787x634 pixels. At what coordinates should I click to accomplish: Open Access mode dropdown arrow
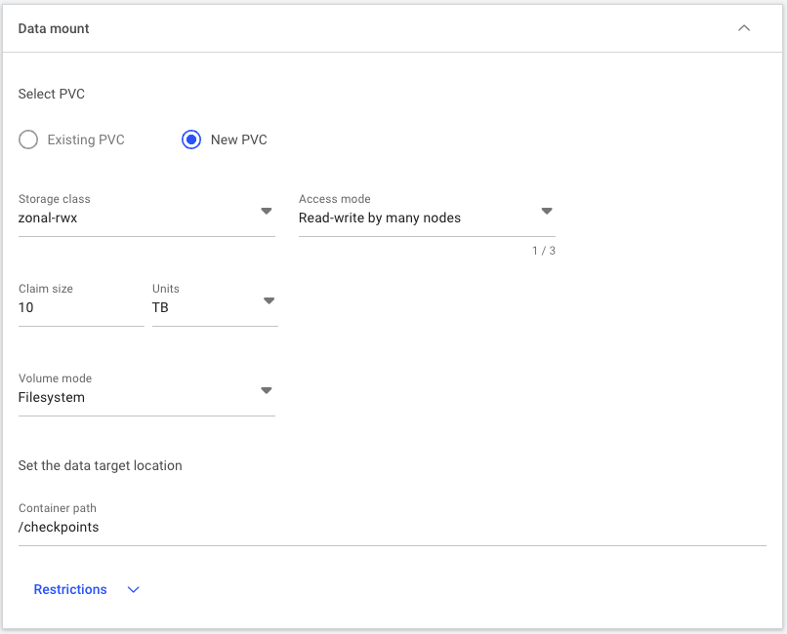(x=547, y=211)
